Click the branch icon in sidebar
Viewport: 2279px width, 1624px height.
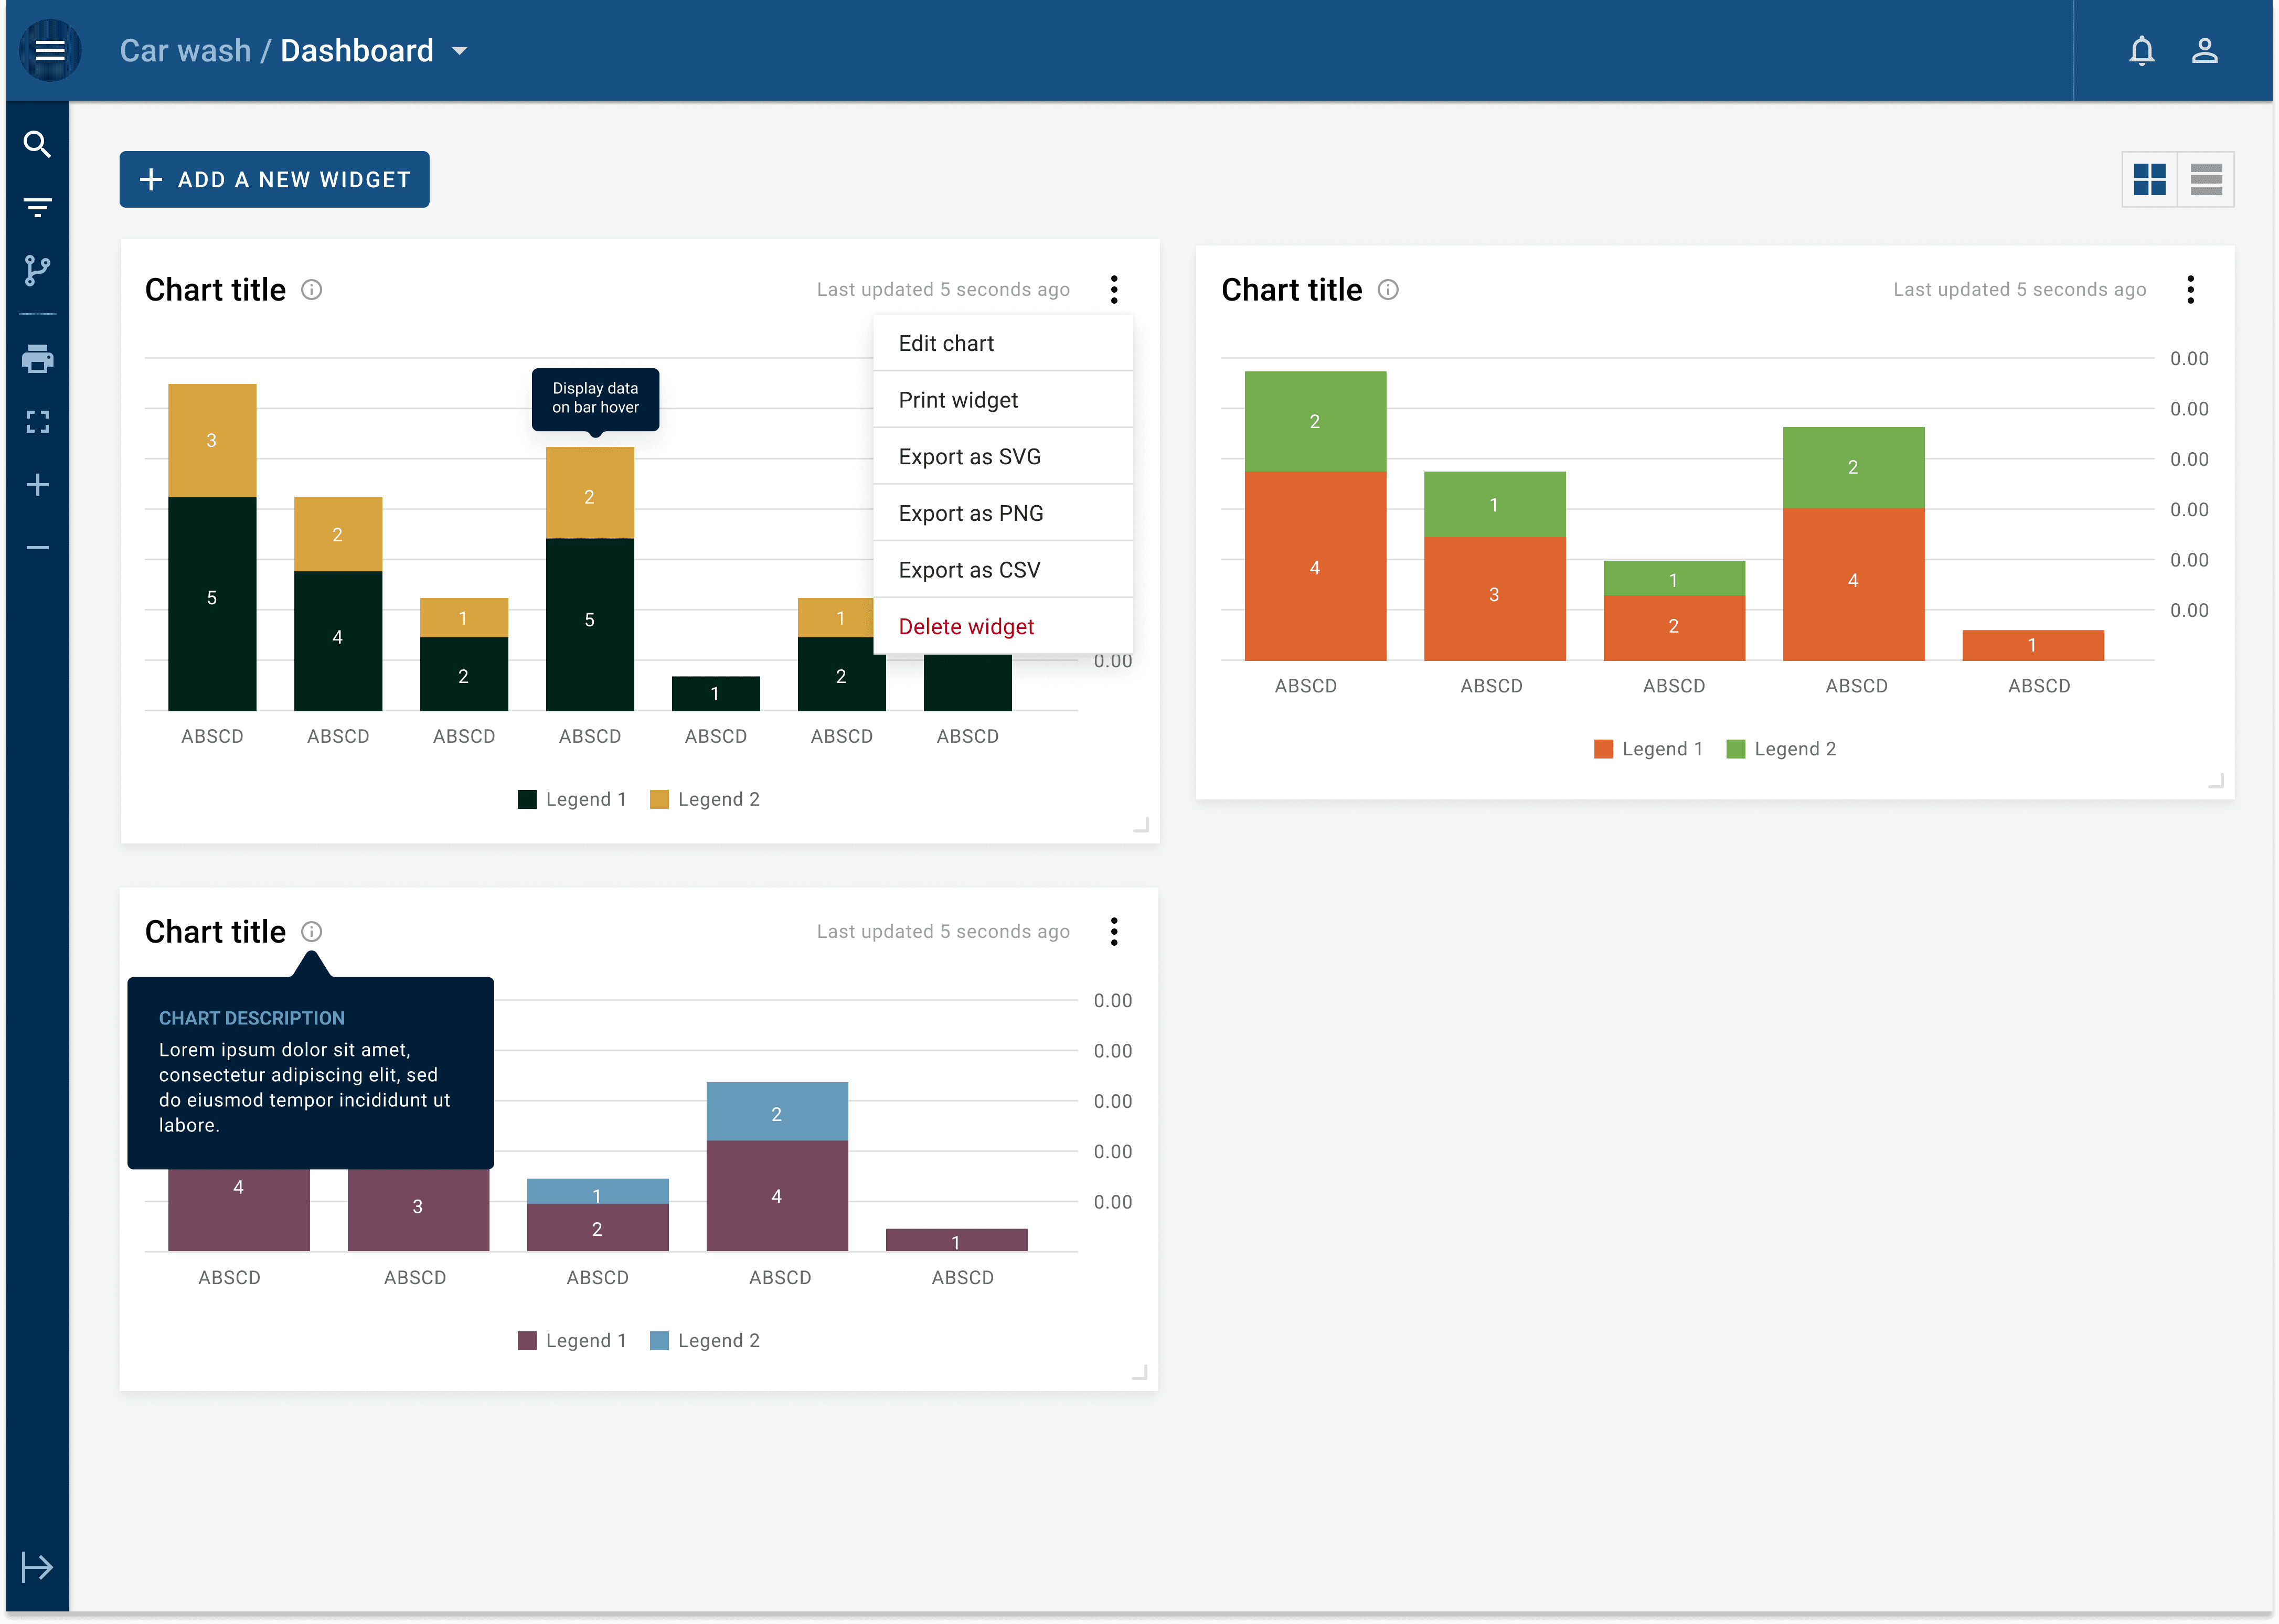pyautogui.click(x=37, y=270)
